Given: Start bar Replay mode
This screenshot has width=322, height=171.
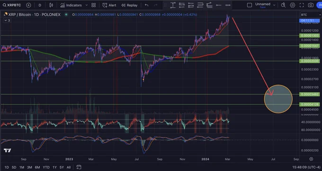Looking at the screenshot, I should (x=129, y=5).
